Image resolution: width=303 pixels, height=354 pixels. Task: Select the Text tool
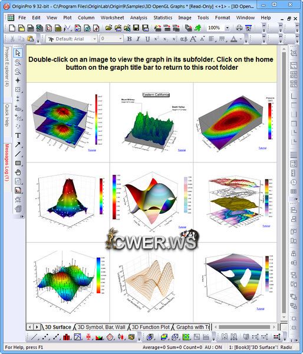[18, 135]
